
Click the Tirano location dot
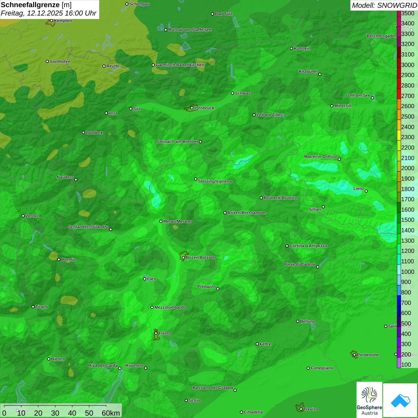pos(33,307)
